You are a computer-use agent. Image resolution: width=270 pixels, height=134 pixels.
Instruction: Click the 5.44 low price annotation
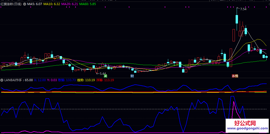(102, 74)
